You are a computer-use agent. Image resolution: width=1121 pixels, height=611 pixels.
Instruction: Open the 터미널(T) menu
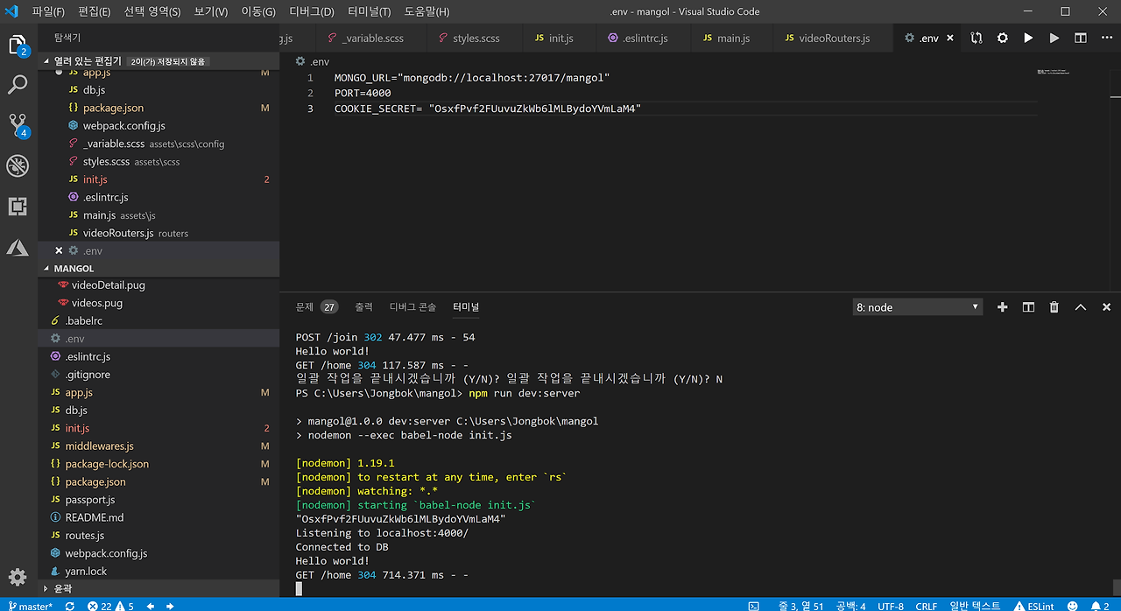pyautogui.click(x=369, y=12)
